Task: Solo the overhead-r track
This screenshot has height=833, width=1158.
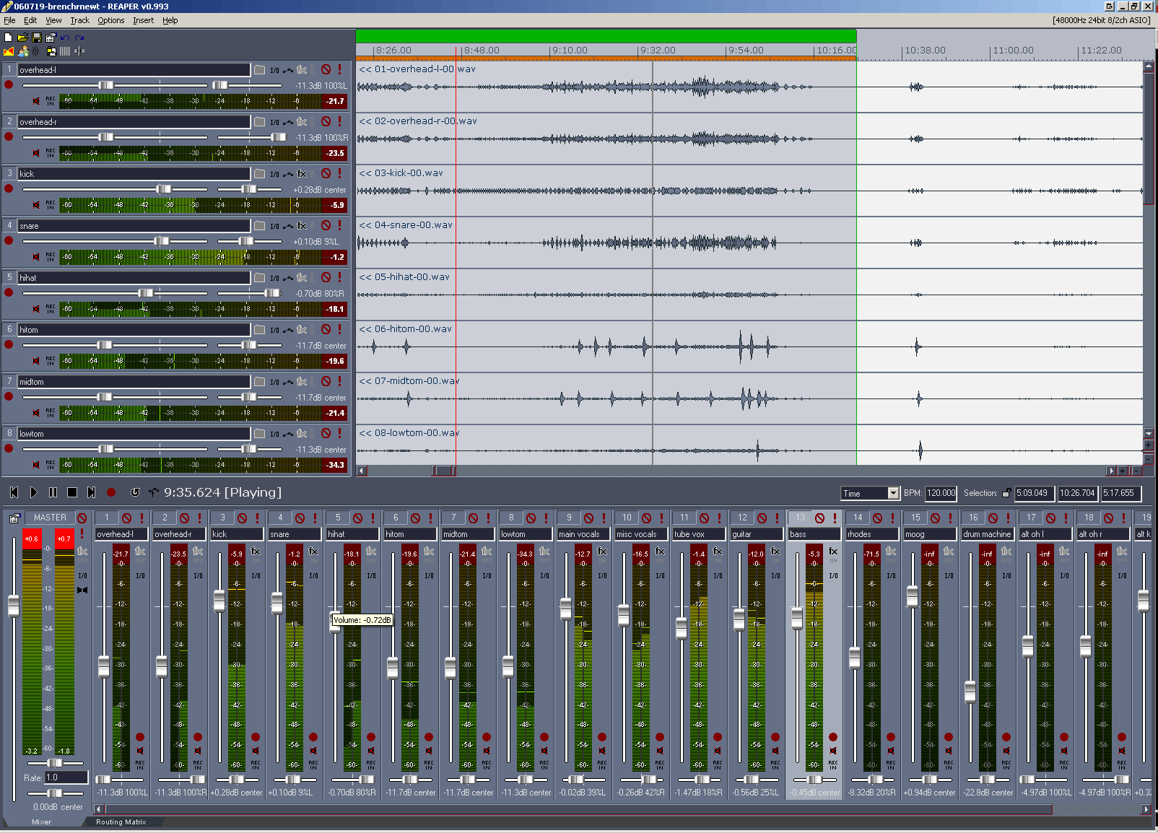Action: [x=339, y=122]
